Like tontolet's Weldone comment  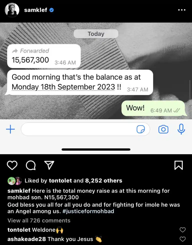183,230
